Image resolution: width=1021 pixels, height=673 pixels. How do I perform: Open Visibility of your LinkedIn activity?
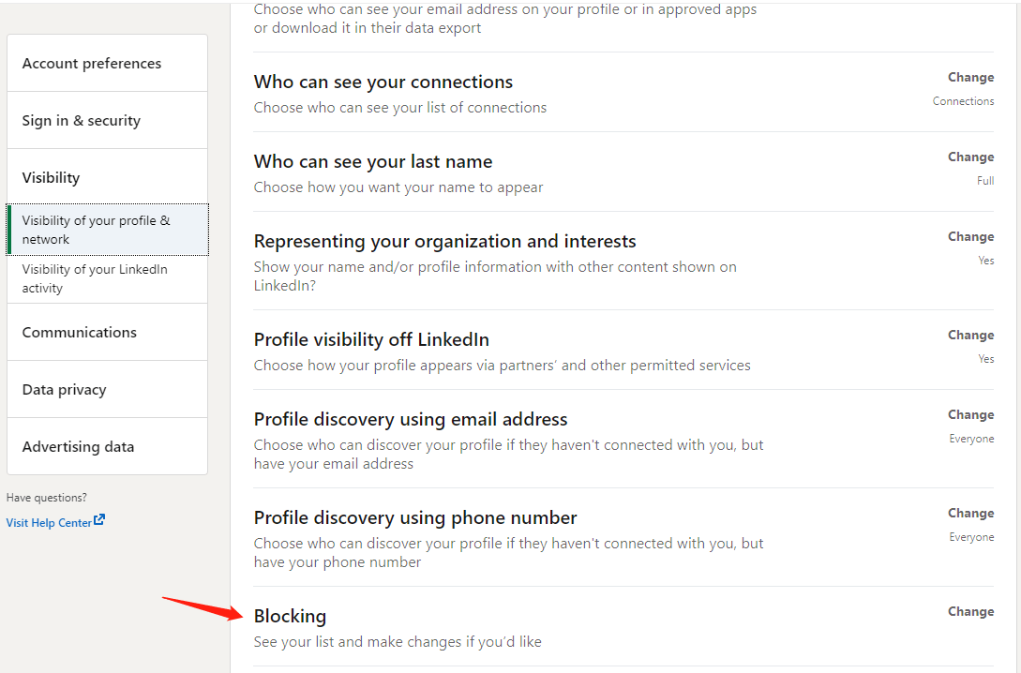[99, 277]
